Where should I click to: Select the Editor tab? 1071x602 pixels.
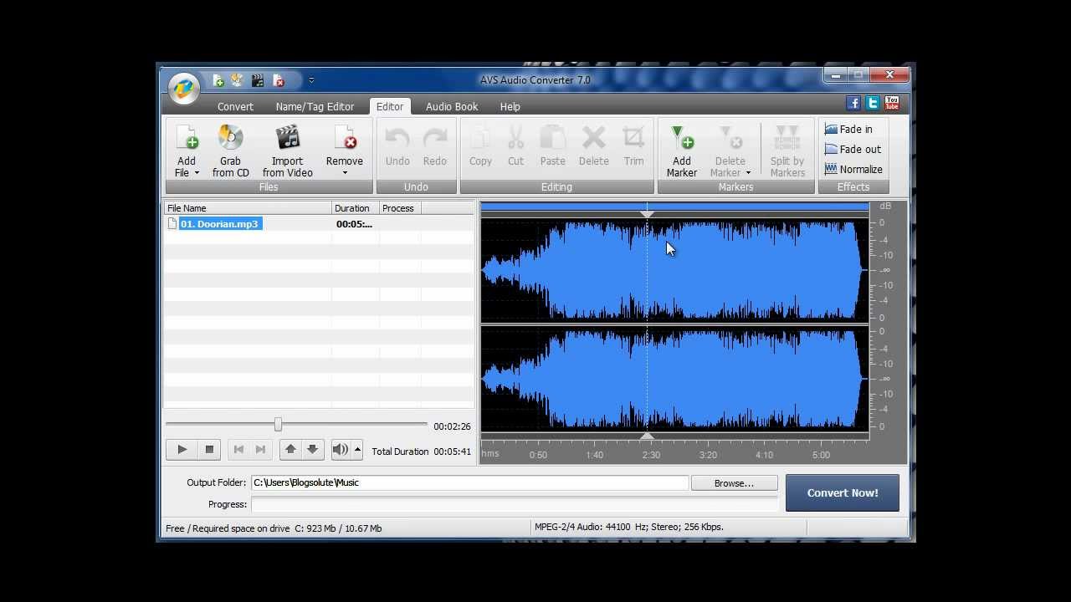coord(390,107)
